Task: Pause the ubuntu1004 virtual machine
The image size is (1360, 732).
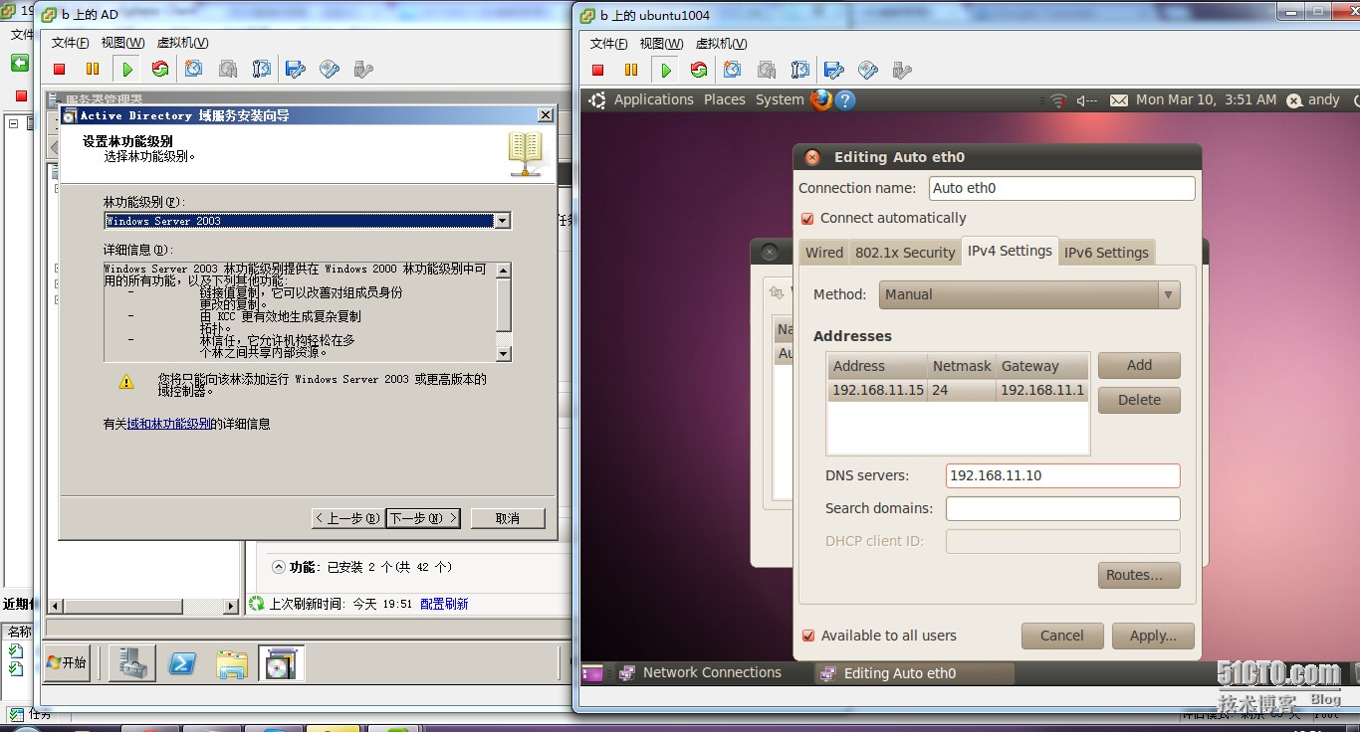Action: click(631, 70)
